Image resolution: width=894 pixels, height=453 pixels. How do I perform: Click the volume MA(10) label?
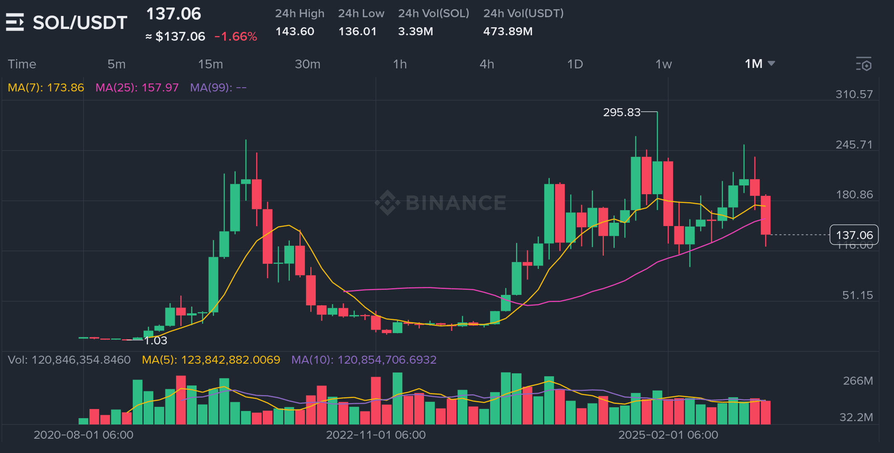(364, 360)
